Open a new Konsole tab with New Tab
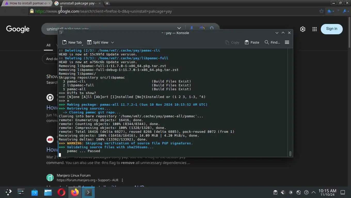Image resolution: width=351 pixels, height=198 pixels. 72,42
